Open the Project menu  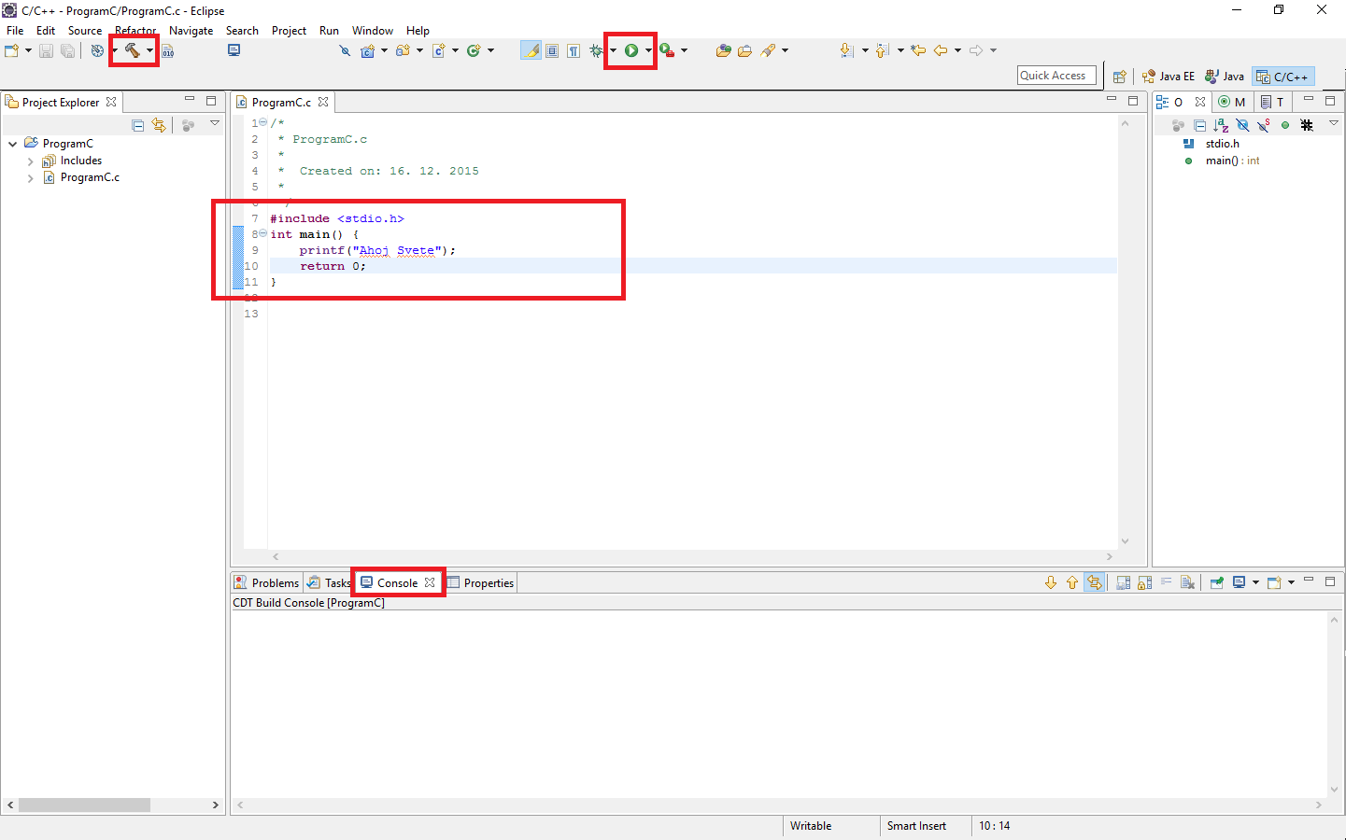point(289,30)
